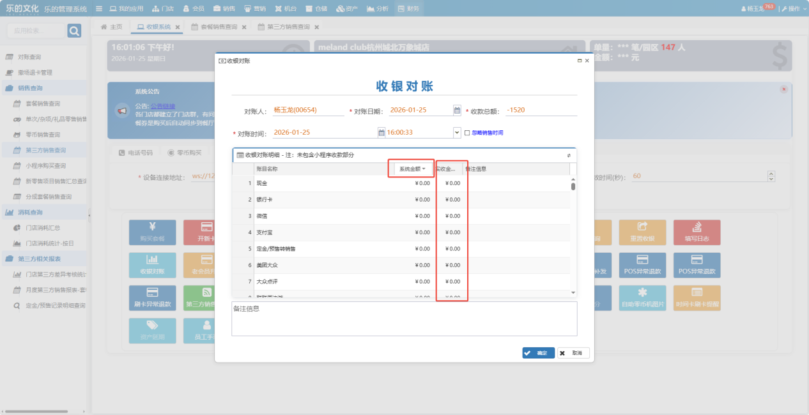Close the red system announcement banner
Viewport: 809px width, 415px height.
[x=783, y=89]
